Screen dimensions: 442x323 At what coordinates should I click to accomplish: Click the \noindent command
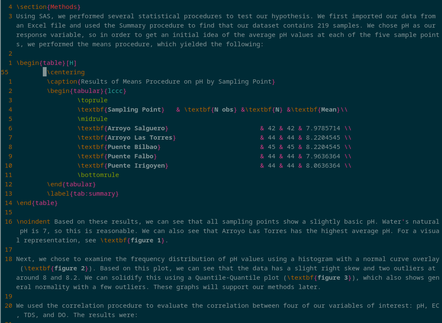point(33,222)
